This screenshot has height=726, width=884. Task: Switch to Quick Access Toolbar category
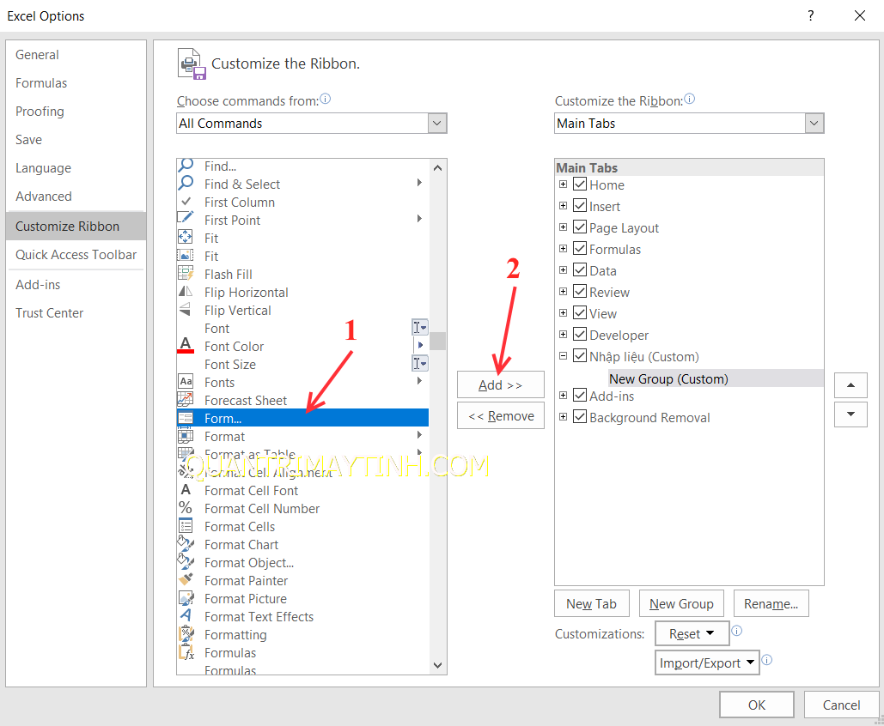(76, 255)
